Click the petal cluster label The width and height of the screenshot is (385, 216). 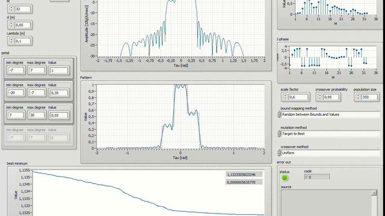[5, 53]
